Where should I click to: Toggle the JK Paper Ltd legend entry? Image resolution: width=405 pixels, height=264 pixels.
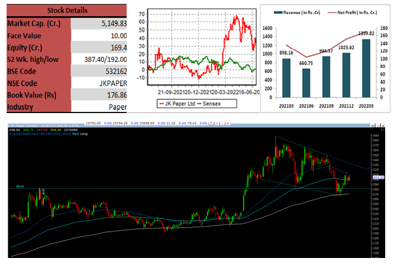177,103
